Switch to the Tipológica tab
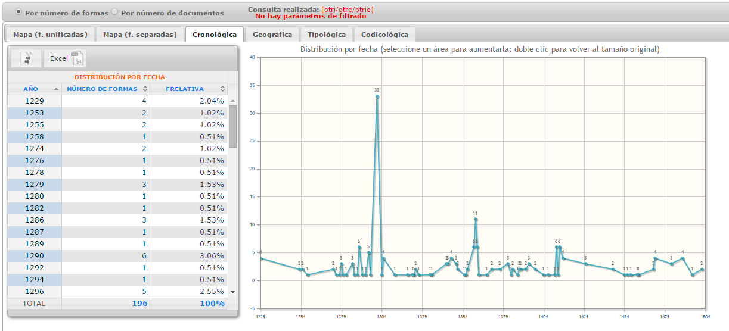Viewport: 729px width, 331px height. tap(326, 35)
